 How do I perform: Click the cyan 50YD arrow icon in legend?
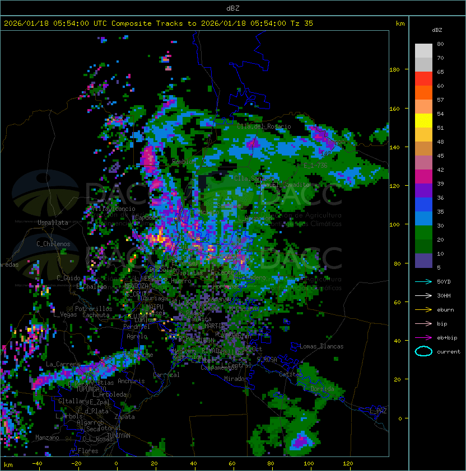[x=423, y=282]
